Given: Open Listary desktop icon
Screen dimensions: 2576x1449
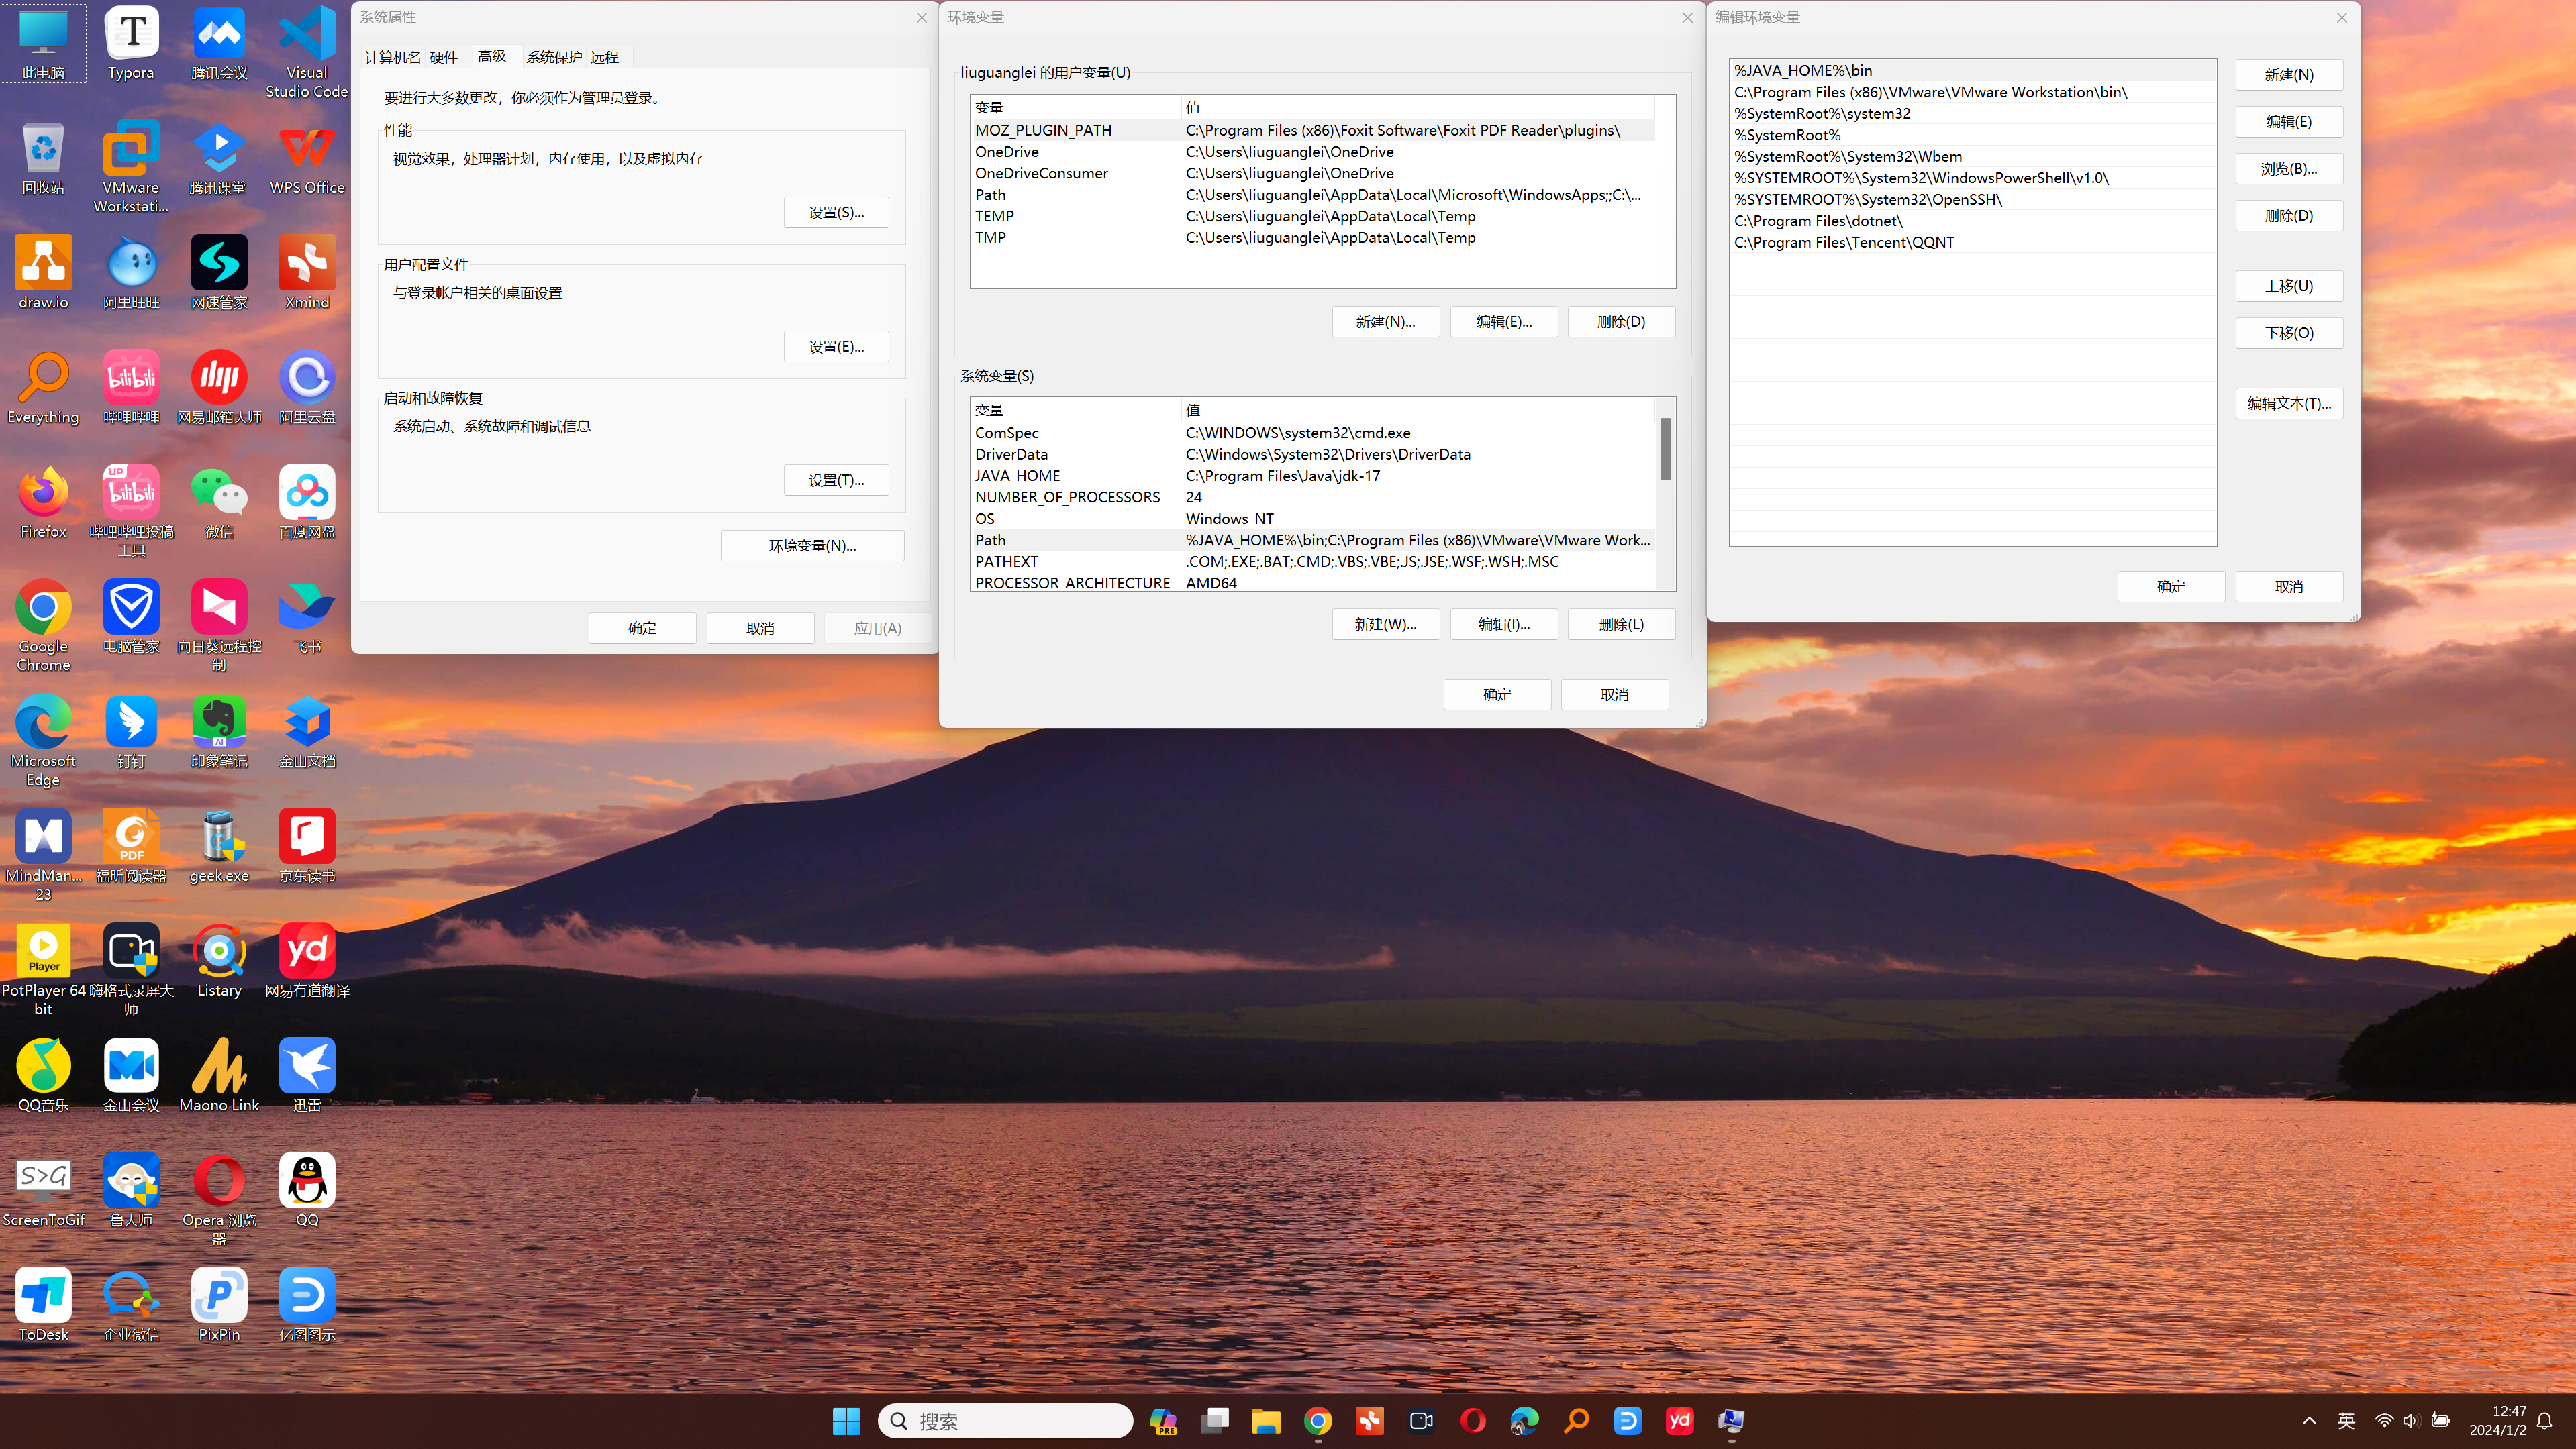Looking at the screenshot, I should [219, 961].
